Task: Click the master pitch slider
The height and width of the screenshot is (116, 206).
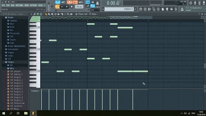Action: pyautogui.click(x=52, y=6)
